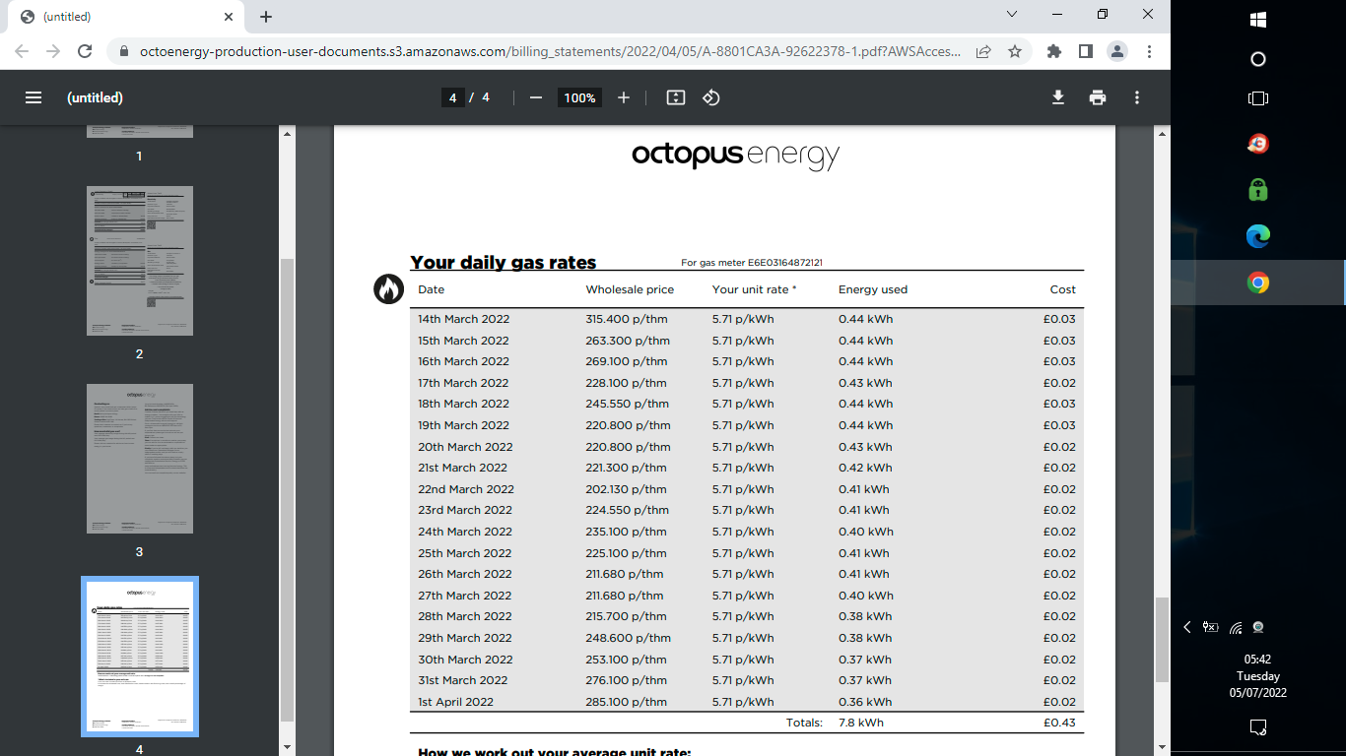The image size is (1346, 756).
Task: Toggle fit to page icon
Action: [676, 97]
